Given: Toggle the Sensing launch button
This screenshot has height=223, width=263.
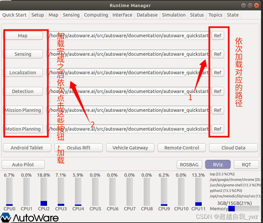Looking at the screenshot, I should point(23,54).
